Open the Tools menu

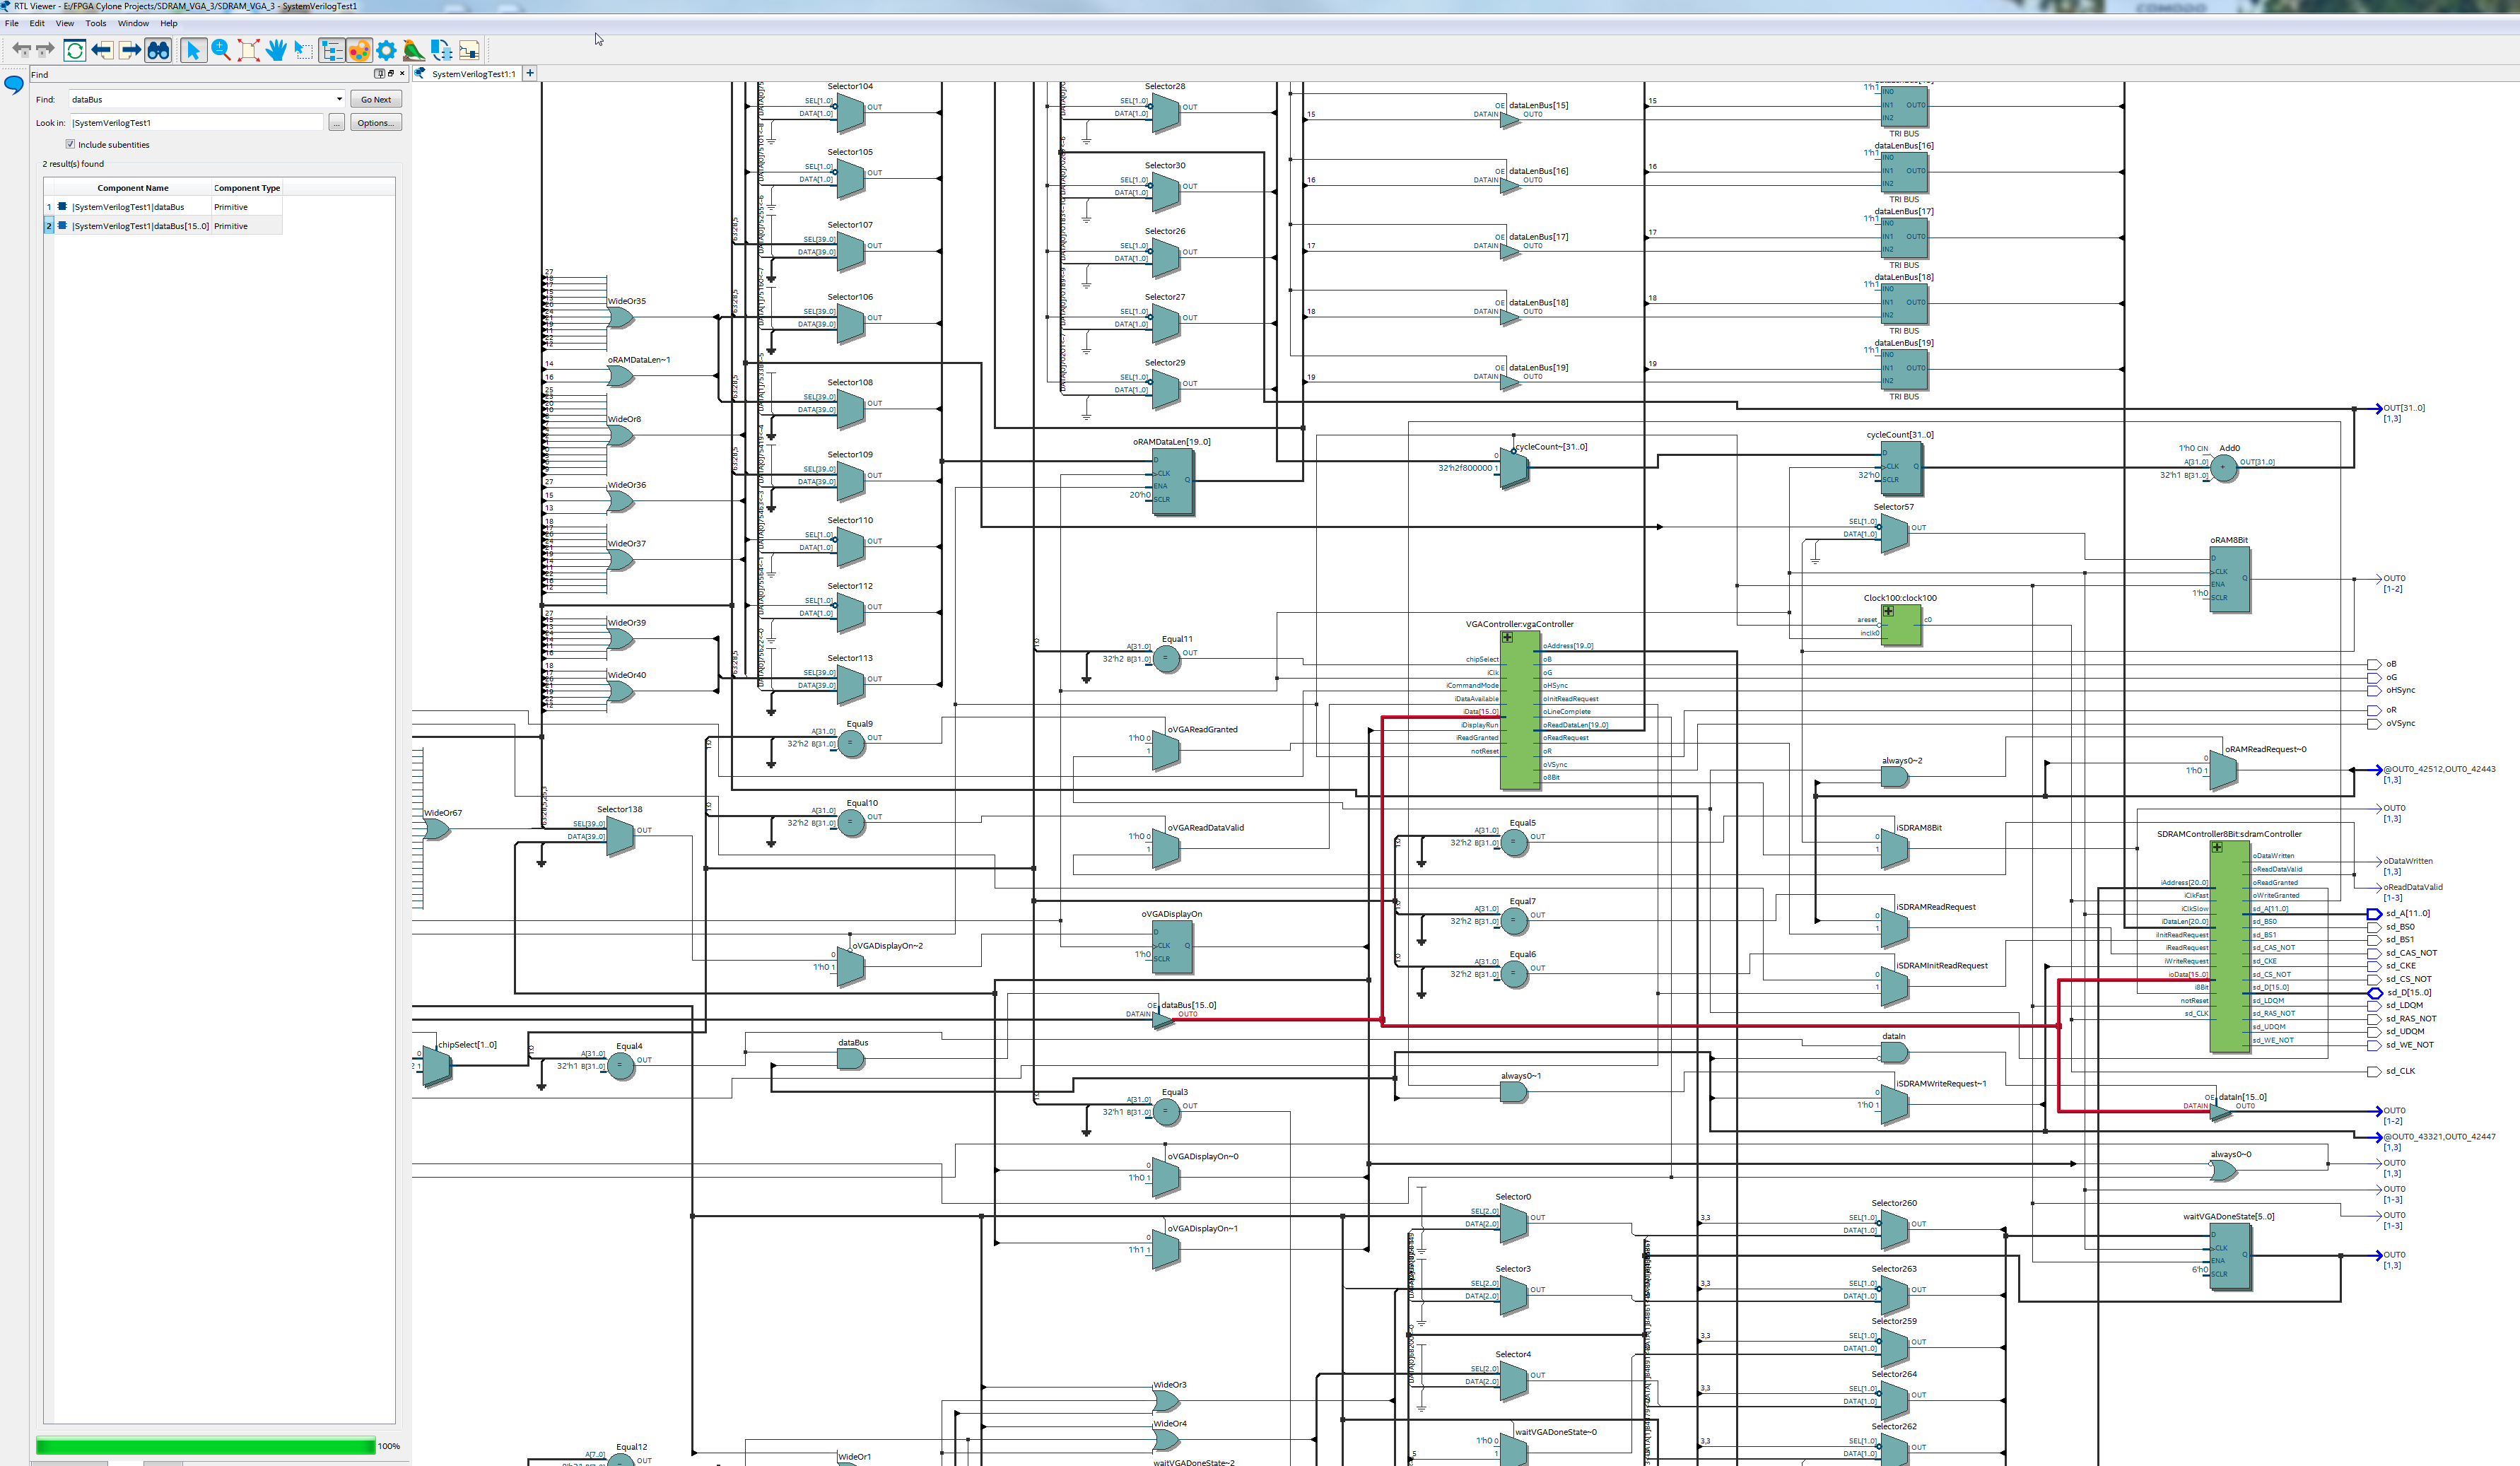(95, 23)
